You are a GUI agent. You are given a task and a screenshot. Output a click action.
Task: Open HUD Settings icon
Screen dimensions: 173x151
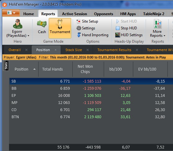pos(118,35)
